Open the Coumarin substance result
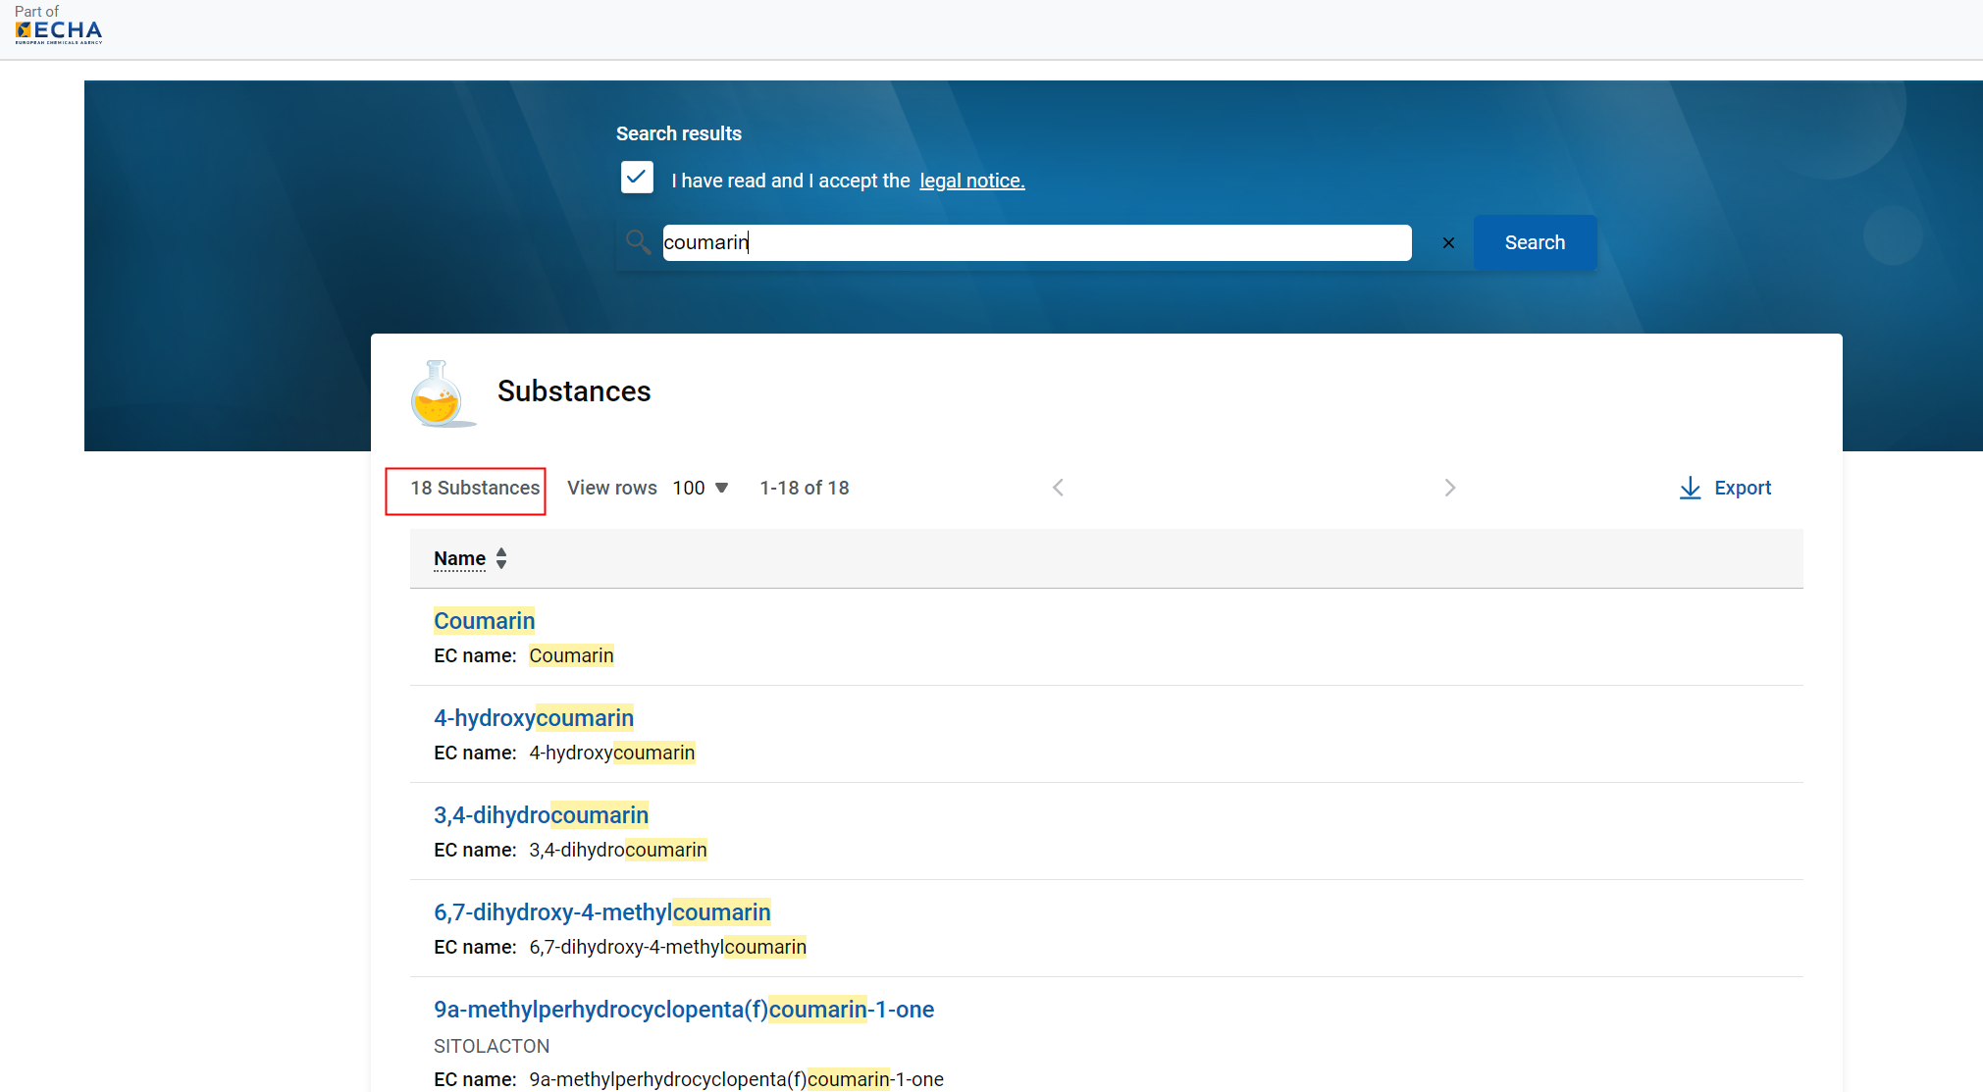1983x1092 pixels. (x=484, y=621)
